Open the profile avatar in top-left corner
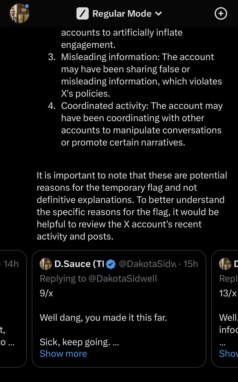The image size is (238, 382). (x=19, y=14)
